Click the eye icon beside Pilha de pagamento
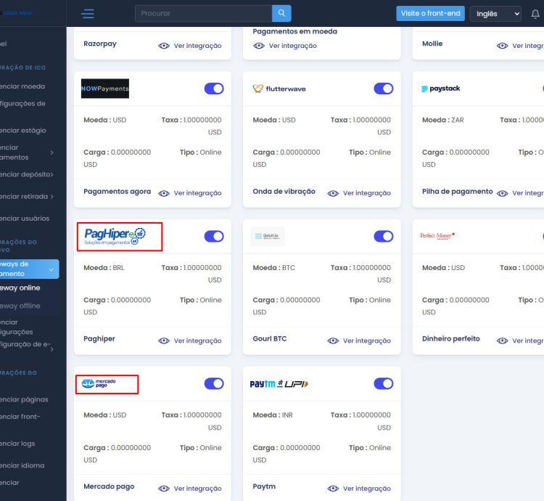The height and width of the screenshot is (501, 544). [x=502, y=193]
